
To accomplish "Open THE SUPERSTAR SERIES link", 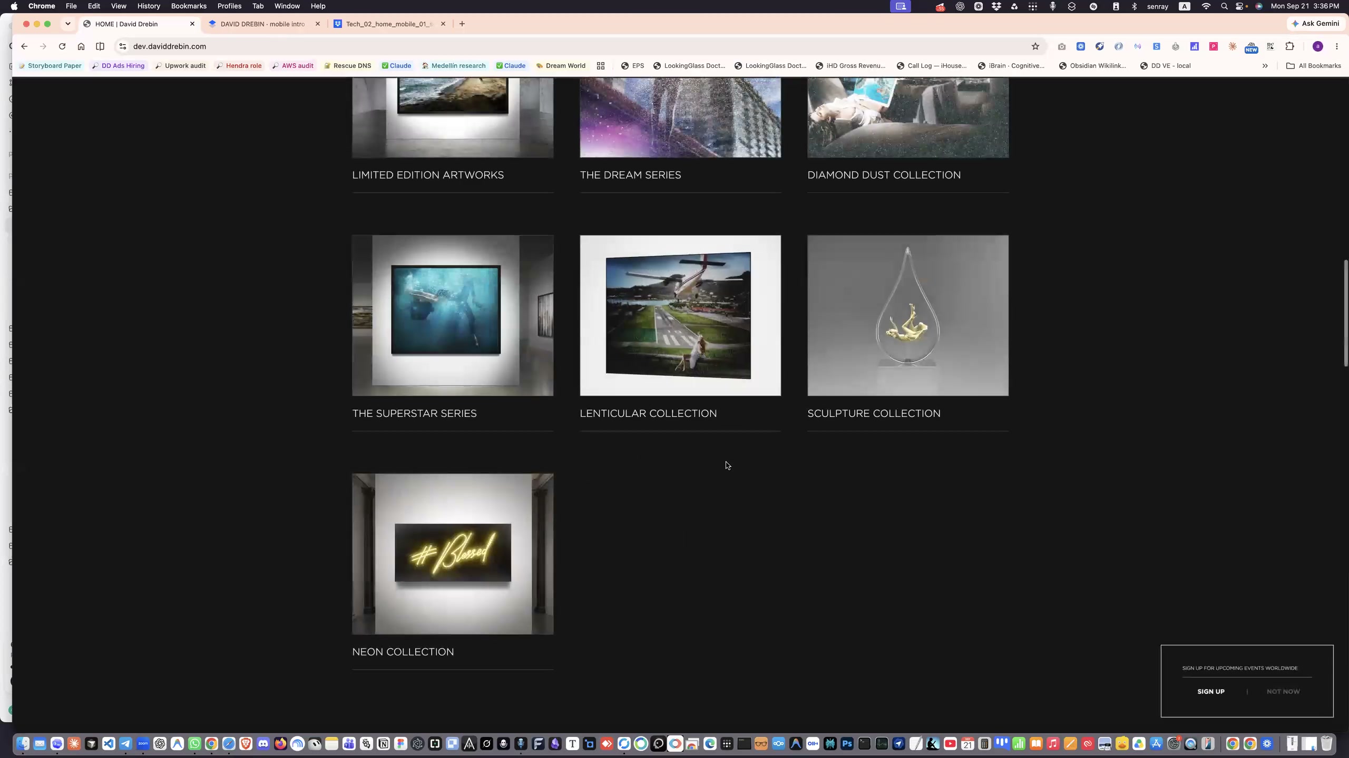I will pos(414,414).
